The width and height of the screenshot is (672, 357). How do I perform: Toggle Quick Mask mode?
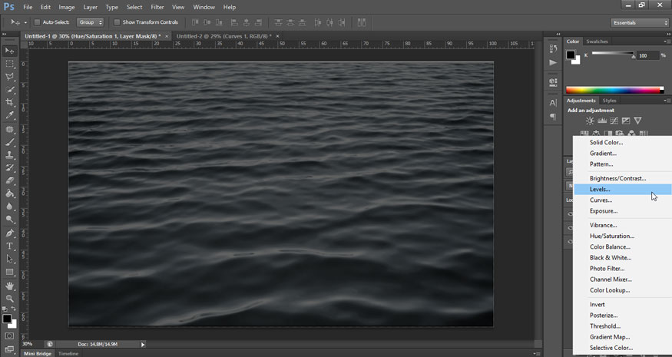coord(10,336)
